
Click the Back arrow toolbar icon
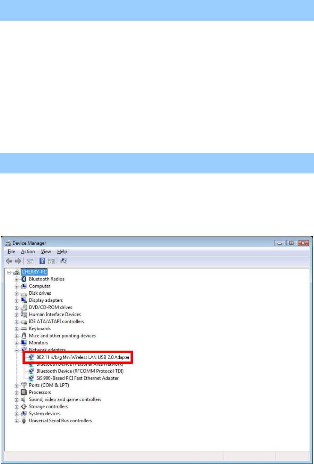(x=10, y=261)
